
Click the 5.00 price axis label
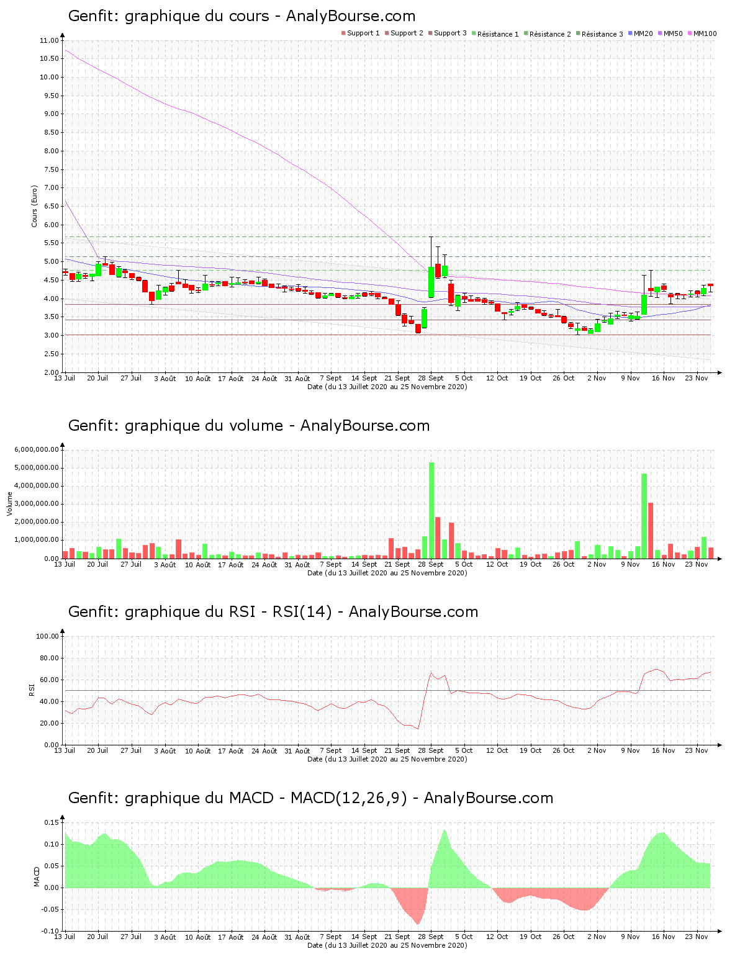(x=52, y=262)
